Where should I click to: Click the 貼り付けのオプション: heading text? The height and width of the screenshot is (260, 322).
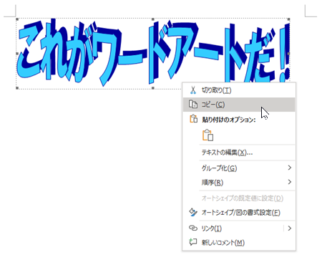coord(229,120)
